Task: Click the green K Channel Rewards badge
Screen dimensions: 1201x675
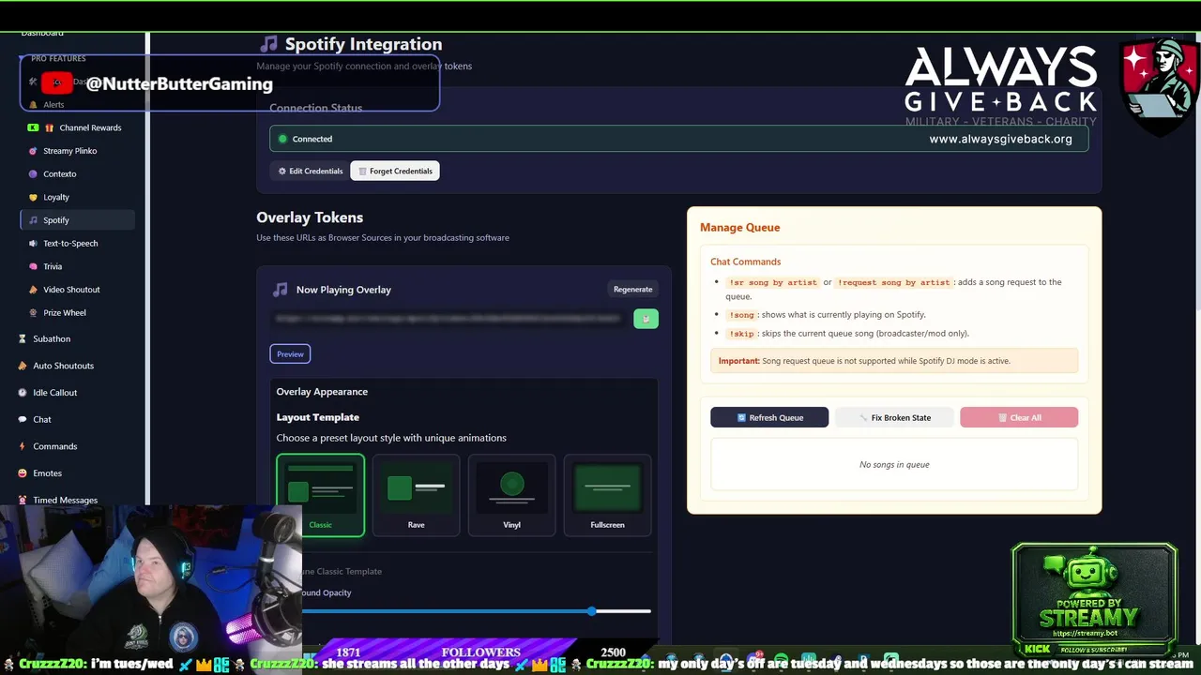Action: click(33, 127)
